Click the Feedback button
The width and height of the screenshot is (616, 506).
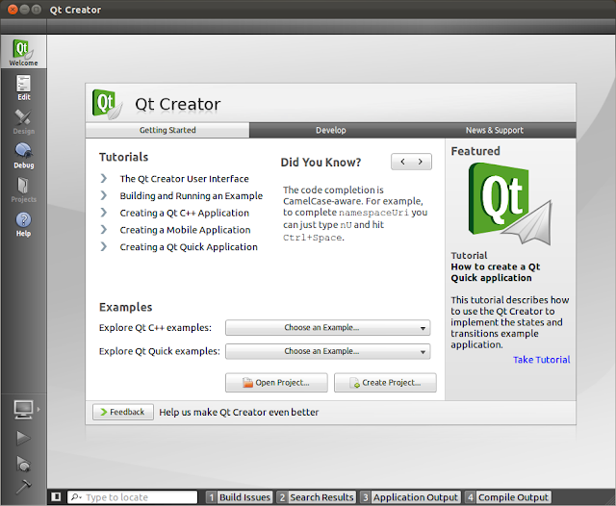coord(123,412)
